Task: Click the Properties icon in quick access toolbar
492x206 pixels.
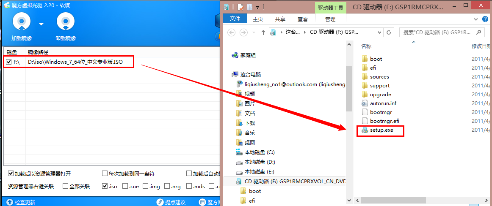Action: [x=240, y=7]
